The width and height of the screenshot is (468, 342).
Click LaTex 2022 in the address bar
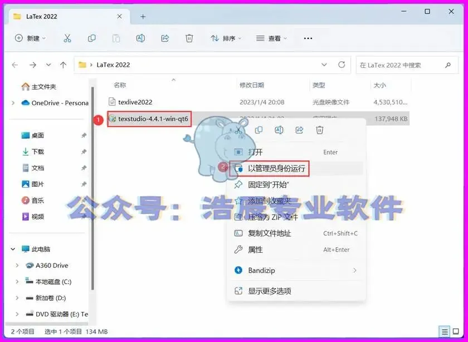point(113,65)
